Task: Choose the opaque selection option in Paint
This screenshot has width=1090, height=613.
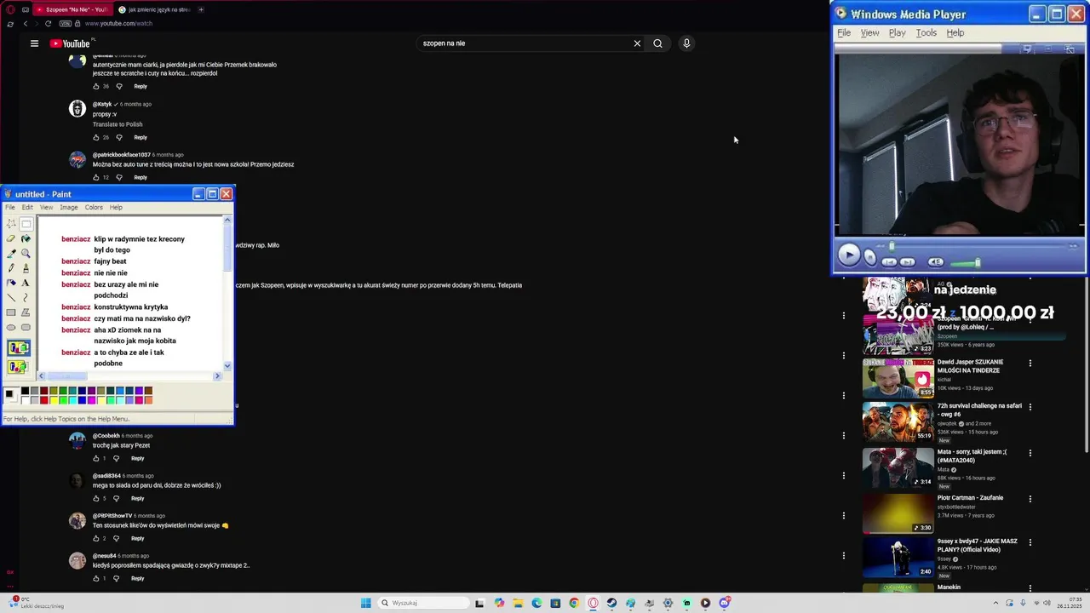Action: click(x=18, y=347)
